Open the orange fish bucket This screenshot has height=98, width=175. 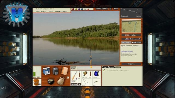36,82
